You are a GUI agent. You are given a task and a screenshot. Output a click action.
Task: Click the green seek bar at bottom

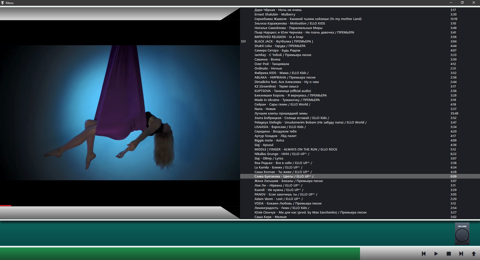click(x=180, y=253)
